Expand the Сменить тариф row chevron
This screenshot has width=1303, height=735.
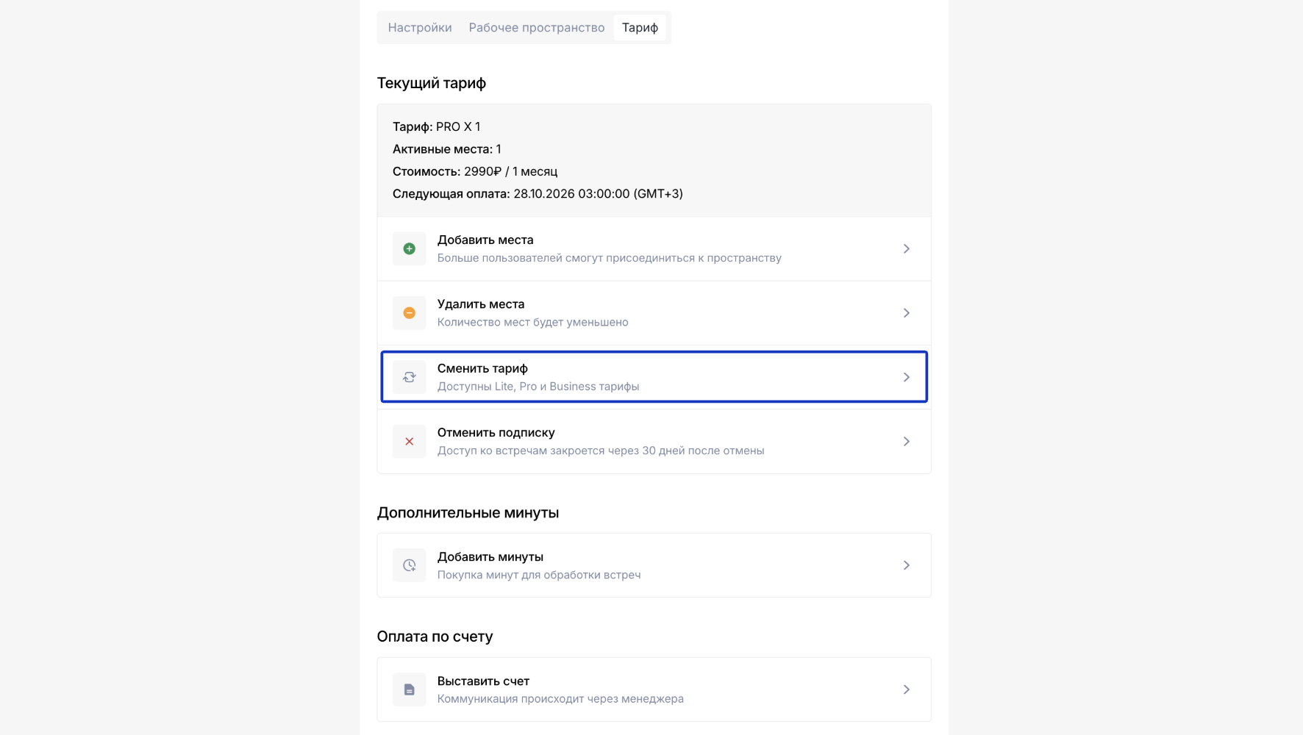pos(906,377)
